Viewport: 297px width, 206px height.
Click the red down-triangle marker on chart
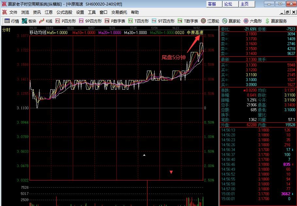[171, 172]
